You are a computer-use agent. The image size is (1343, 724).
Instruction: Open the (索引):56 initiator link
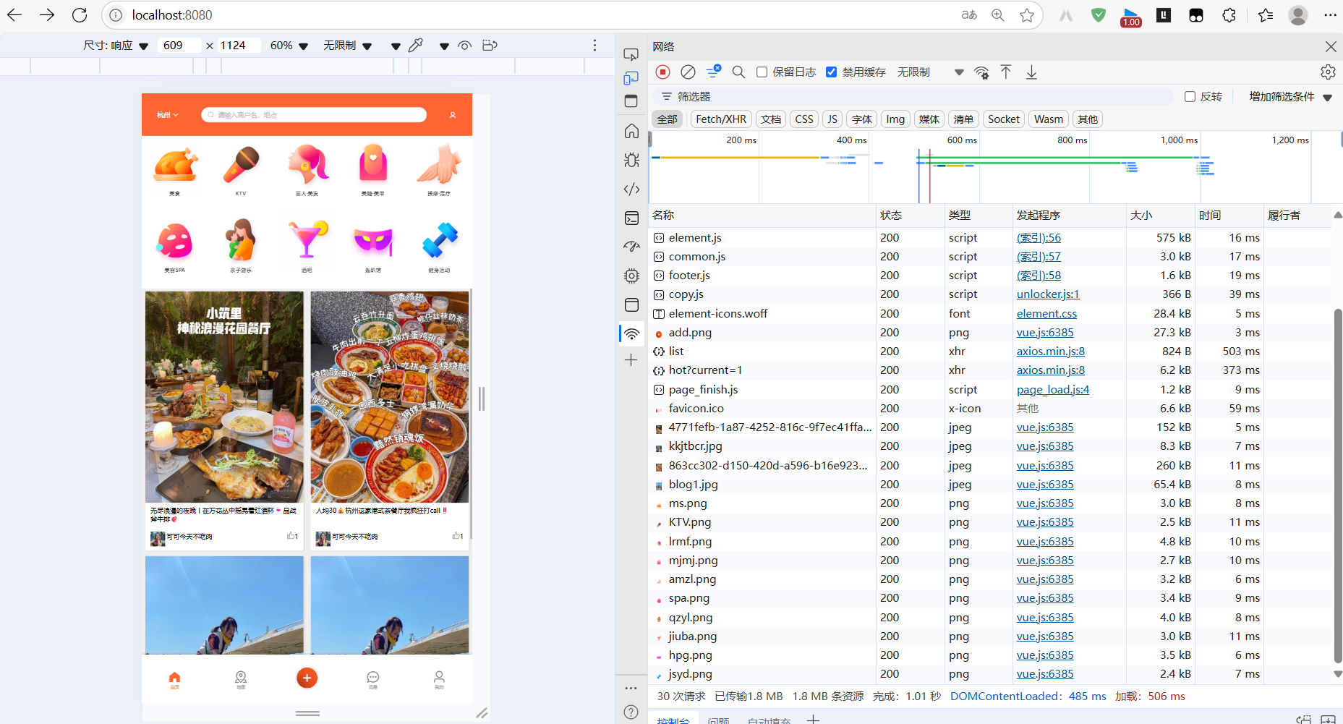1039,238
